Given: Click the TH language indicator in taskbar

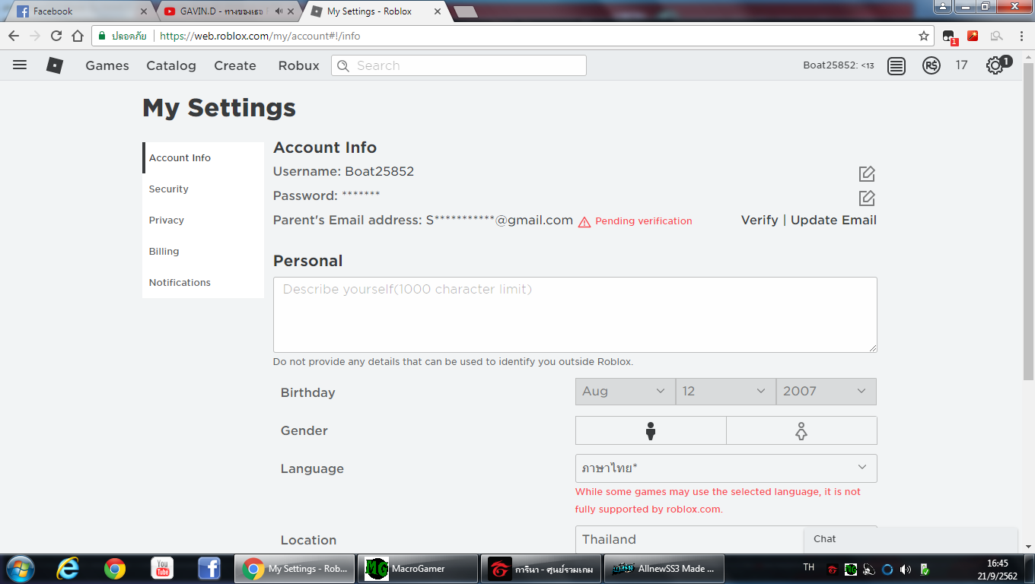Looking at the screenshot, I should (809, 568).
